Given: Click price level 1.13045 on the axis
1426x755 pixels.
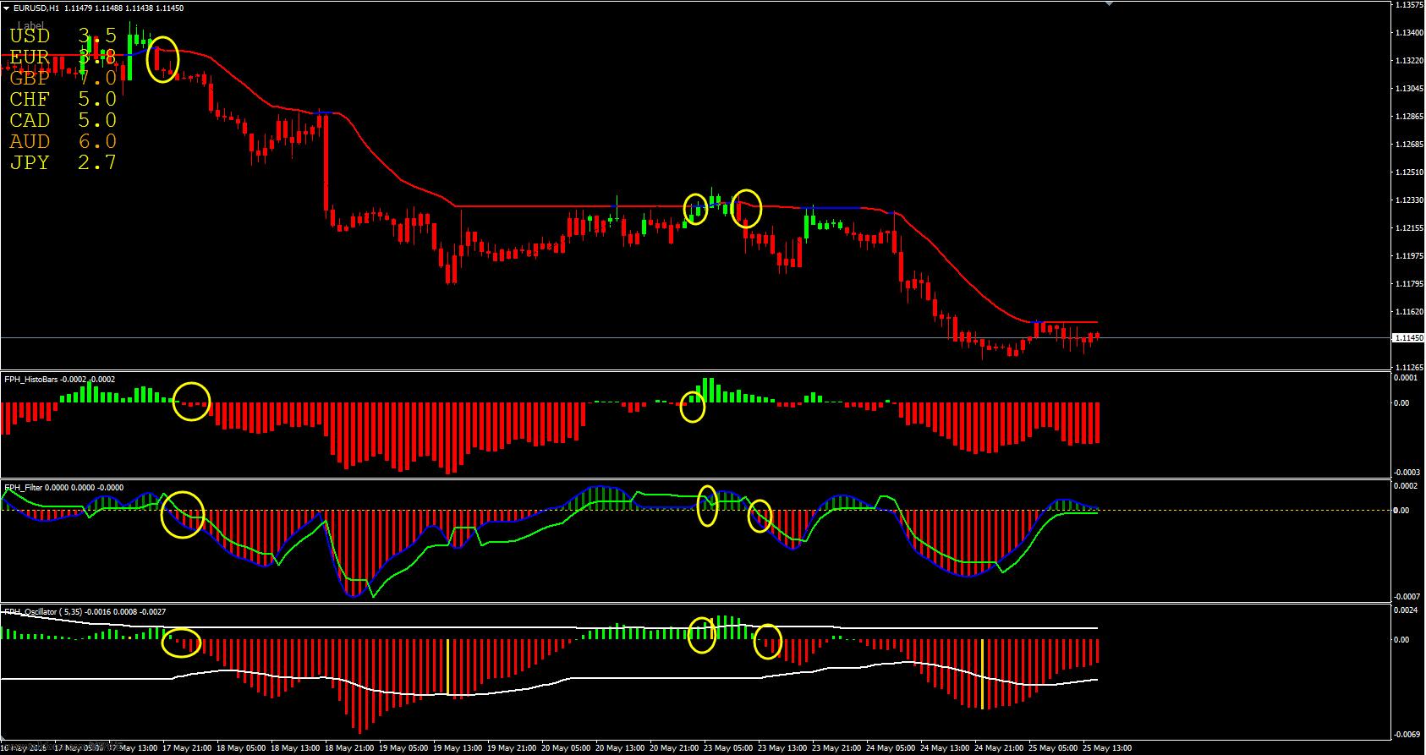Looking at the screenshot, I should click(x=1408, y=88).
